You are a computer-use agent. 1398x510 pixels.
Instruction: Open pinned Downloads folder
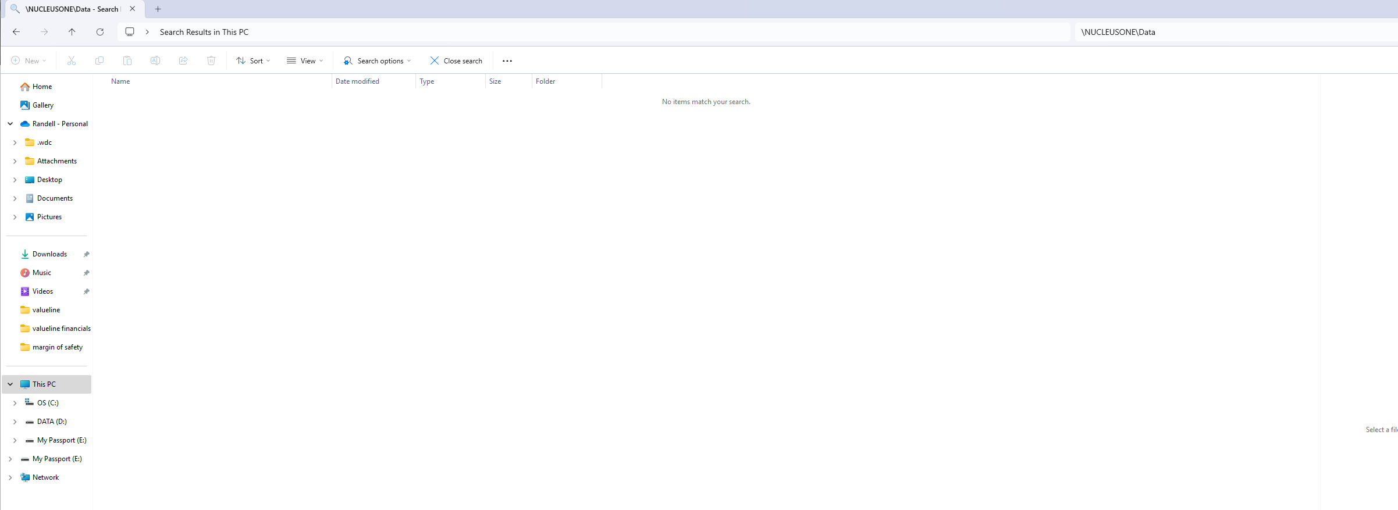[49, 254]
